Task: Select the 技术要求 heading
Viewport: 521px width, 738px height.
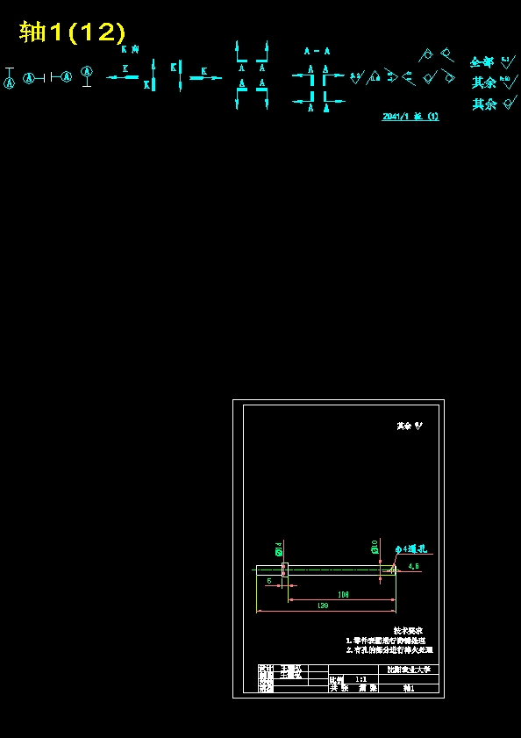Action: point(409,631)
